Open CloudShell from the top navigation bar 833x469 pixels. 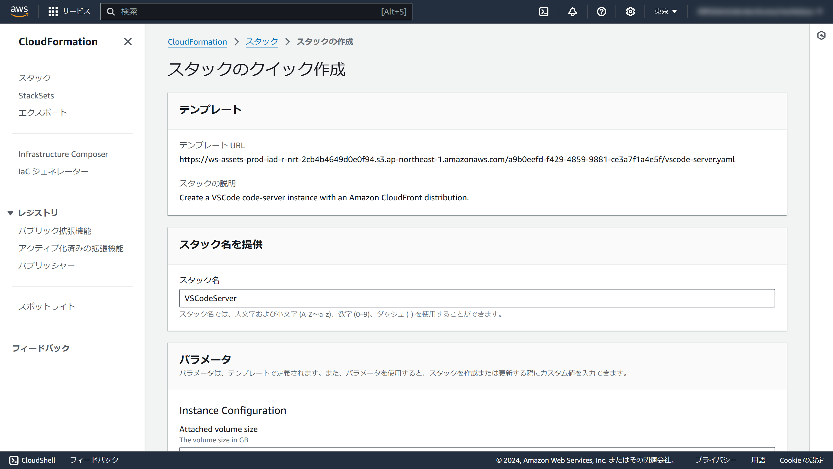point(543,12)
